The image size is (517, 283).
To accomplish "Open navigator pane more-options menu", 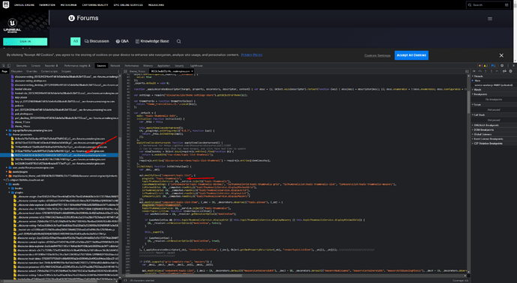I will pos(118,71).
